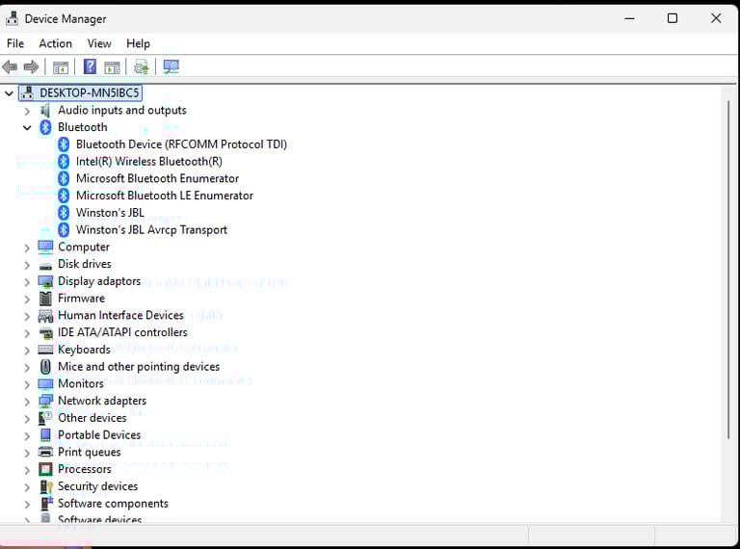Expand the Disk drives chevron
Viewport: 740px width, 549px height.
pos(27,265)
